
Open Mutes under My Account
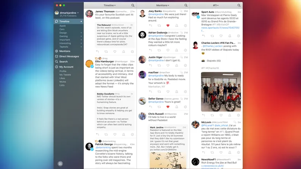pyautogui.click(x=62, y=82)
